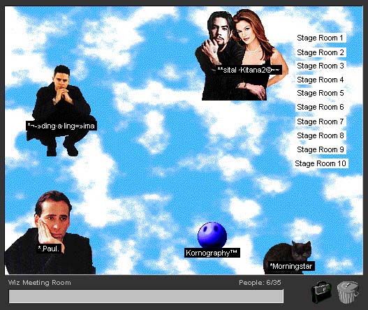
Task: Go to Stage Room 10
Action: (321, 163)
